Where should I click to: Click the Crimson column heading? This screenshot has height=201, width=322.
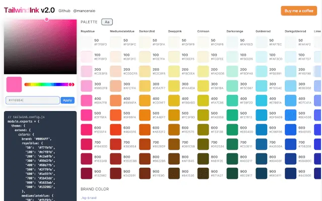(x=203, y=31)
